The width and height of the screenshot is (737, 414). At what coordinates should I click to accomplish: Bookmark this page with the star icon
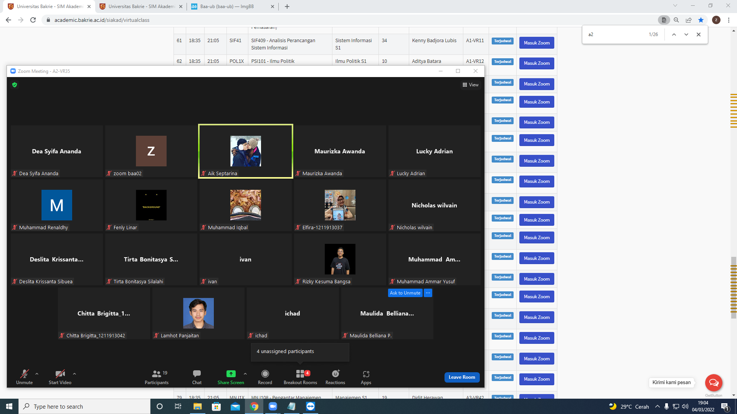pos(701,20)
